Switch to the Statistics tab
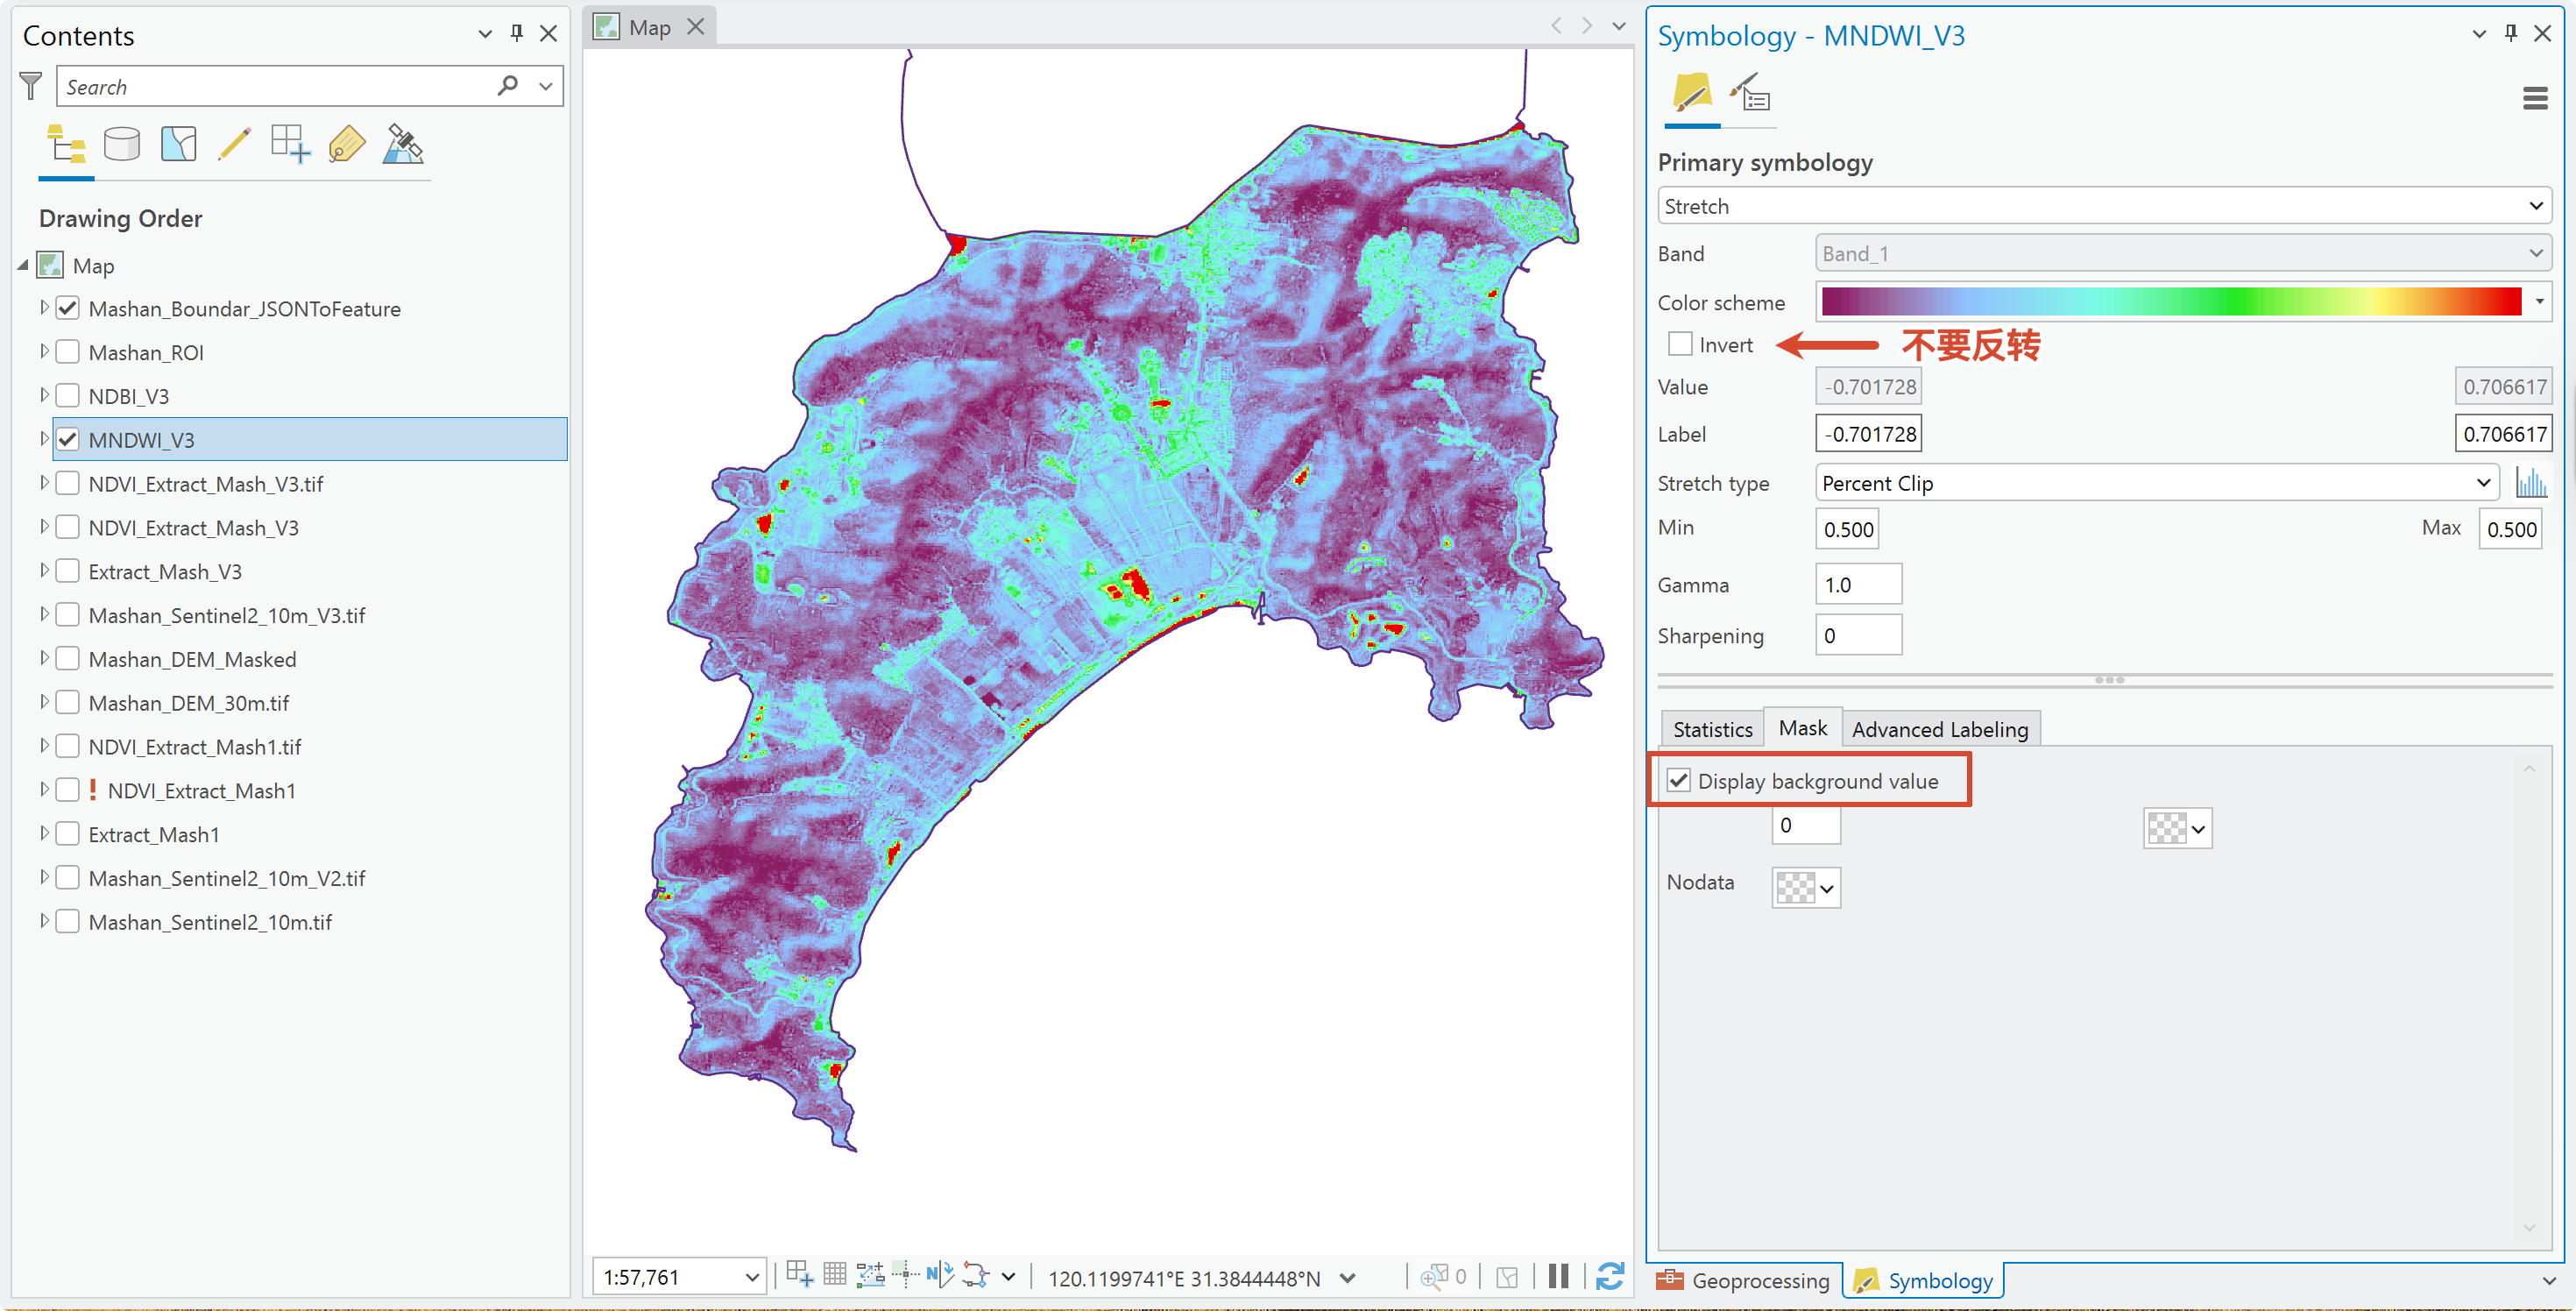 coord(1712,729)
